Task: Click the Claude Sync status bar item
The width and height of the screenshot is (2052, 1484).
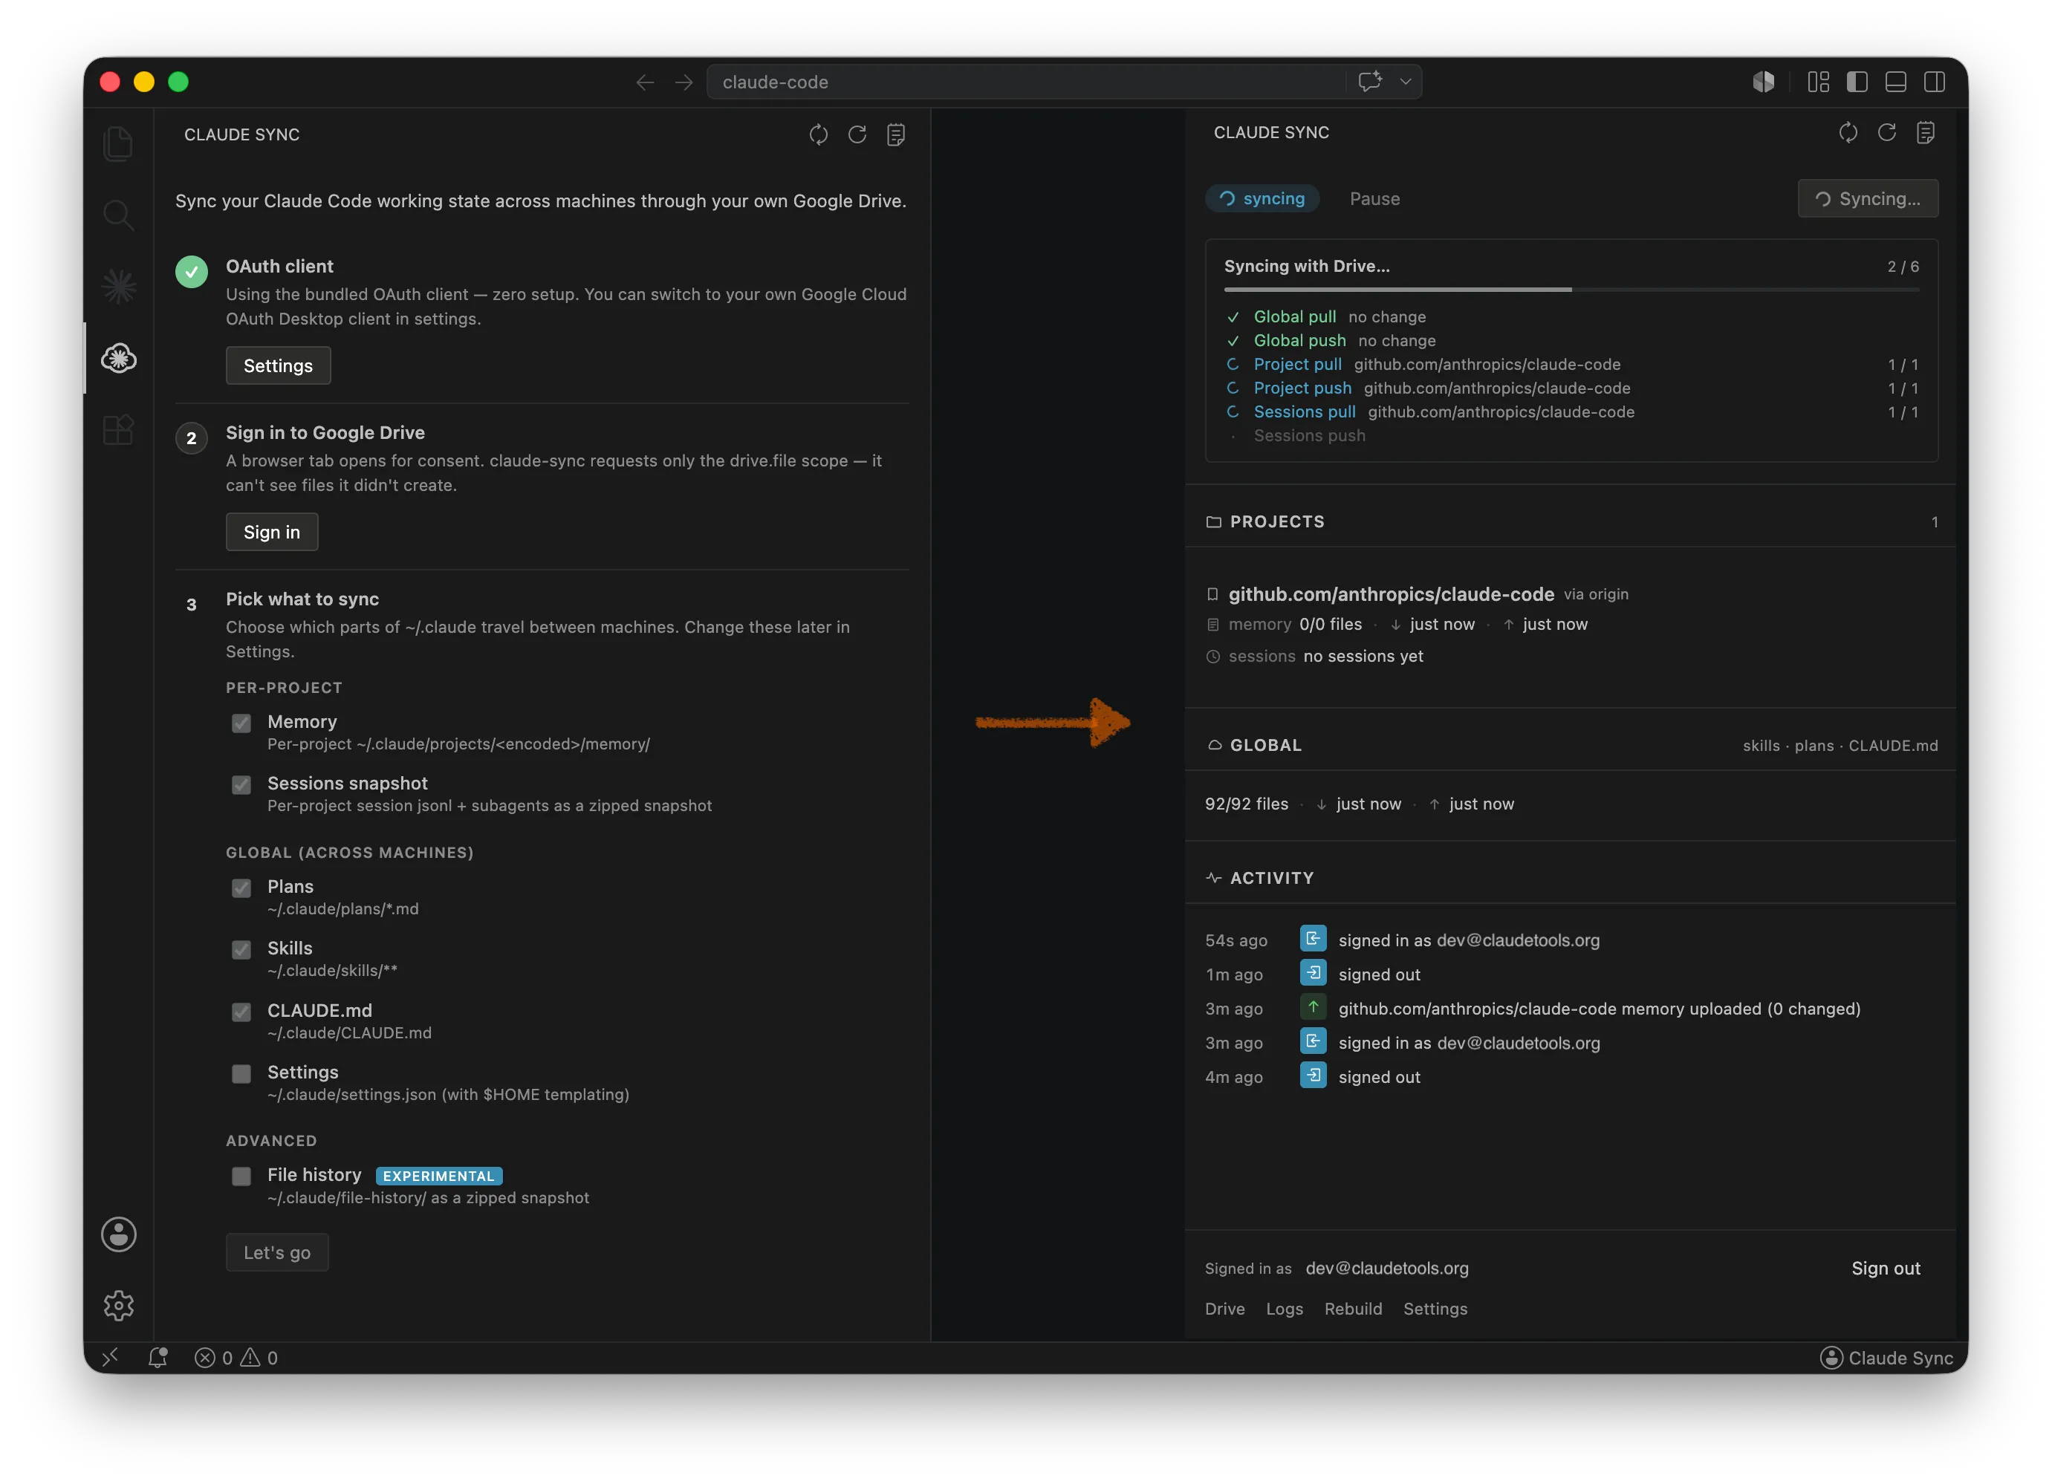Action: (x=1886, y=1358)
